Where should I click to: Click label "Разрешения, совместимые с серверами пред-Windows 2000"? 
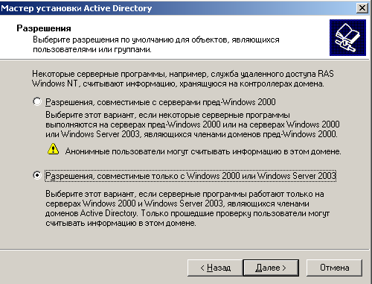[161, 102]
